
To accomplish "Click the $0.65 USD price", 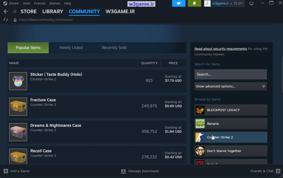I will pyautogui.click(x=173, y=106).
